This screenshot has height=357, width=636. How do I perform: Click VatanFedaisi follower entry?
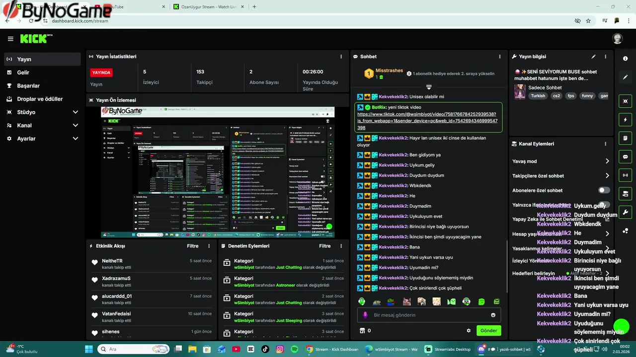[152, 317]
